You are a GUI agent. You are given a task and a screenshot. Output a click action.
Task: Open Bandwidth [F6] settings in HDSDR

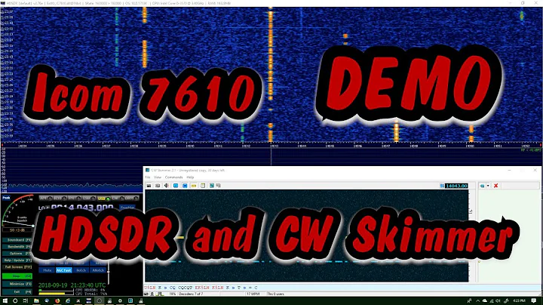(17, 247)
